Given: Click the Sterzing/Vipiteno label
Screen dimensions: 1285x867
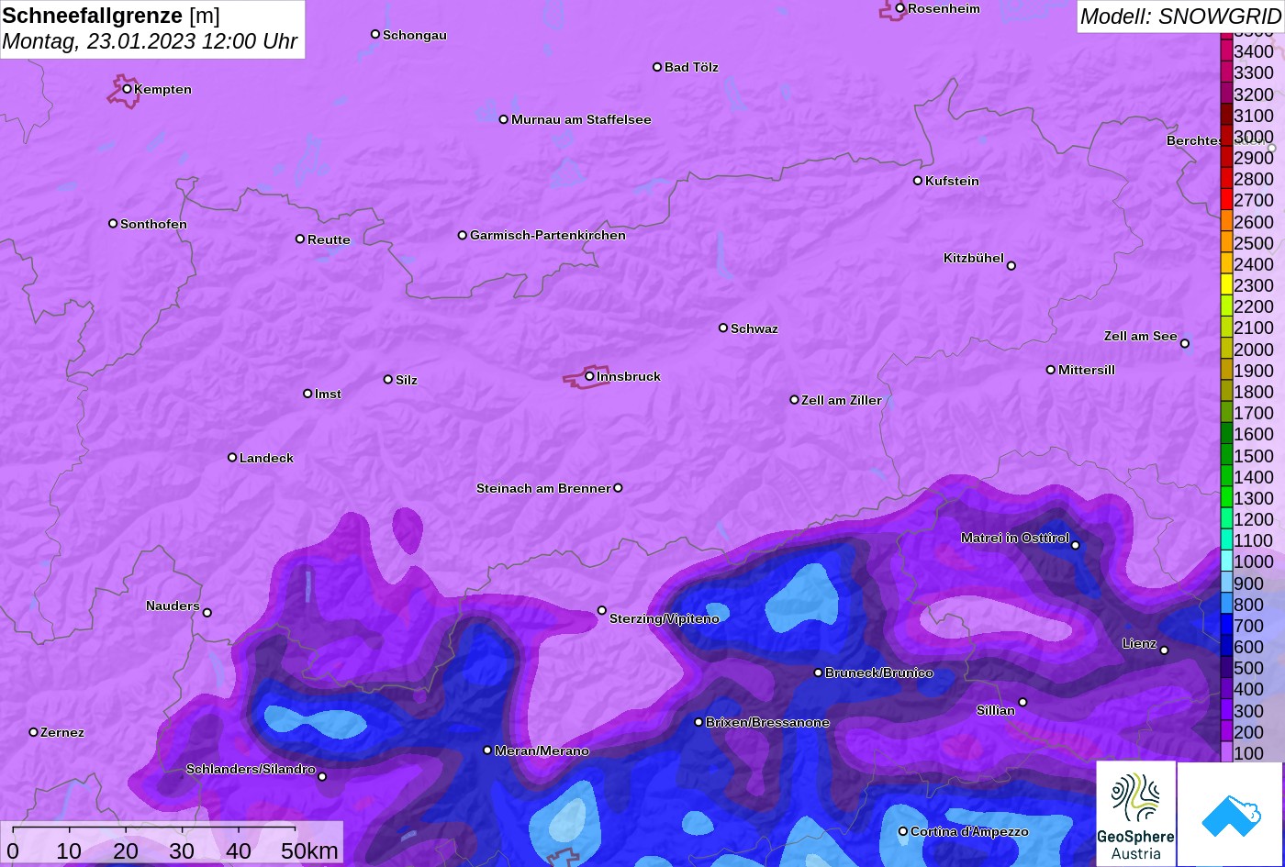Looking at the screenshot, I should point(665,618).
